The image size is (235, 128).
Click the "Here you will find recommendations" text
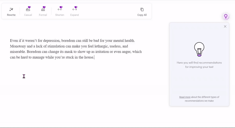tap(199, 63)
